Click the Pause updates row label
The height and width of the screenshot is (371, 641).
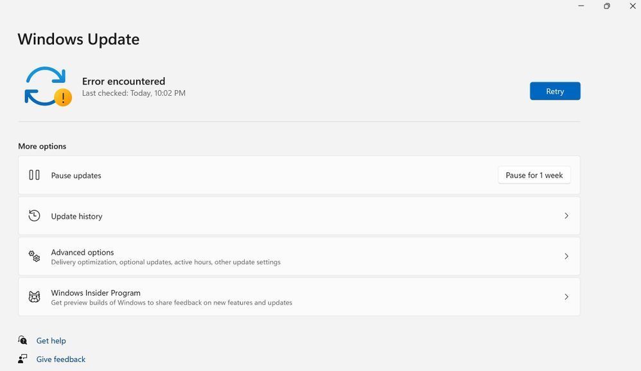pyautogui.click(x=76, y=176)
